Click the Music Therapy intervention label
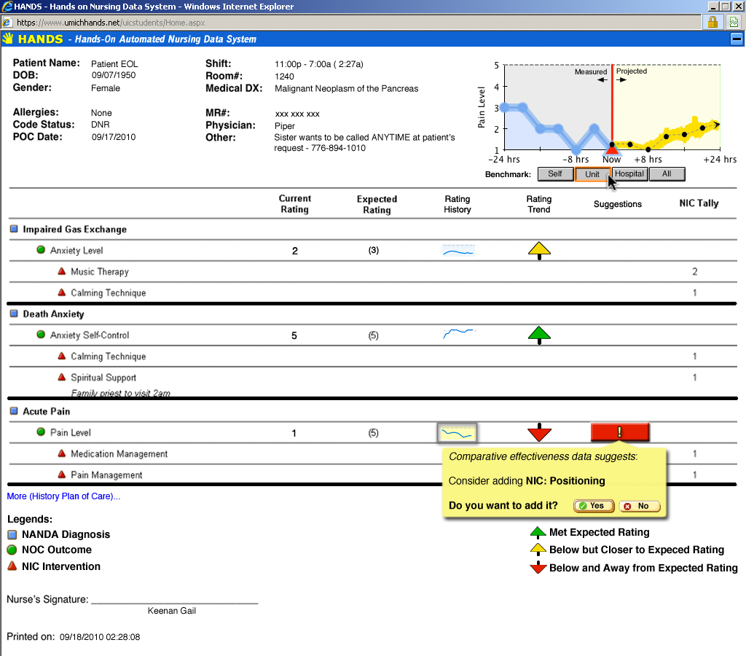The image size is (746, 656). point(100,271)
